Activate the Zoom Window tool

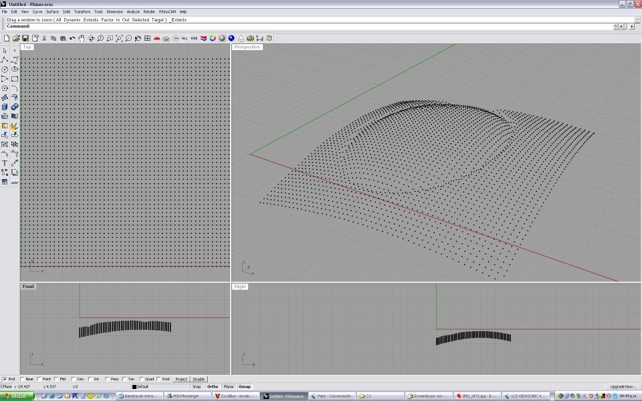pyautogui.click(x=110, y=38)
